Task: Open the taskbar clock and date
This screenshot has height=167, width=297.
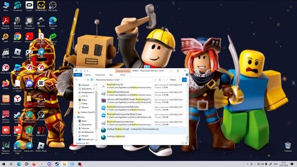Action: coord(284,164)
